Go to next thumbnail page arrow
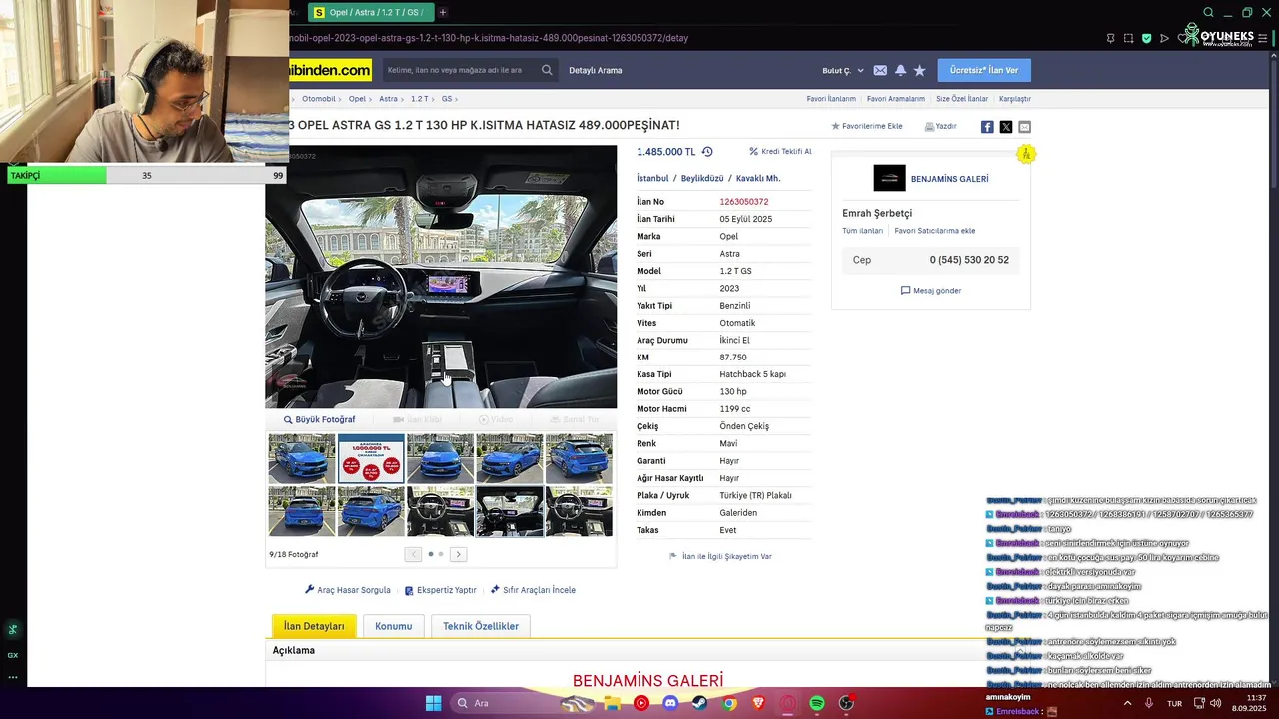This screenshot has height=719, width=1279. click(458, 554)
